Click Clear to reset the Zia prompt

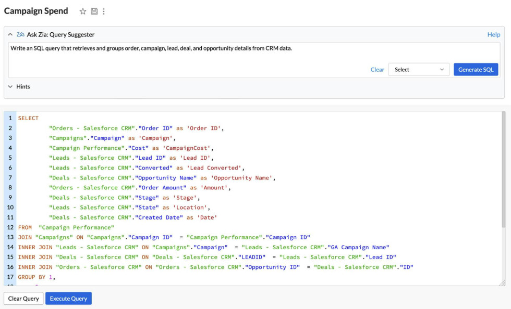[x=377, y=69]
